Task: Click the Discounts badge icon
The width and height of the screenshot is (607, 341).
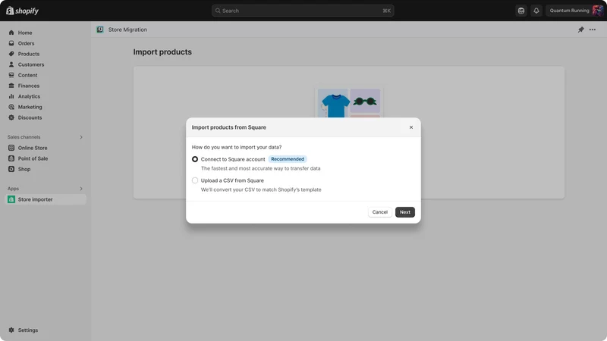Action: 11,117
